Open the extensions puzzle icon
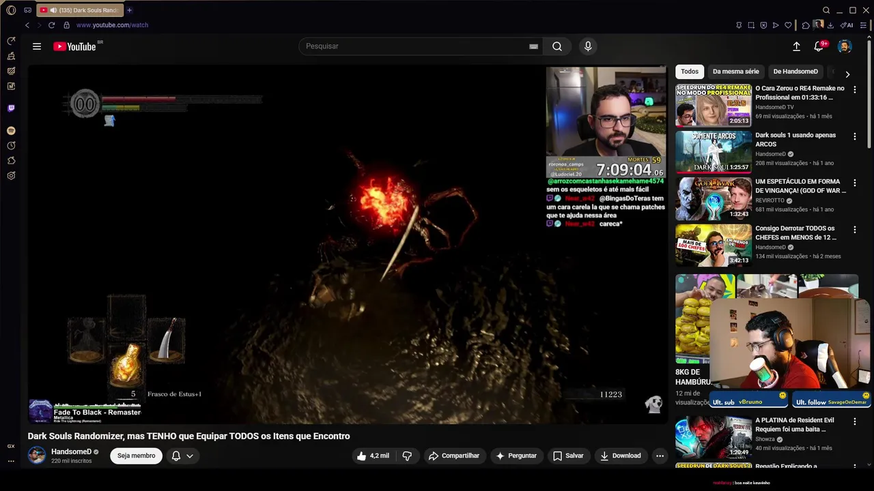 point(806,25)
